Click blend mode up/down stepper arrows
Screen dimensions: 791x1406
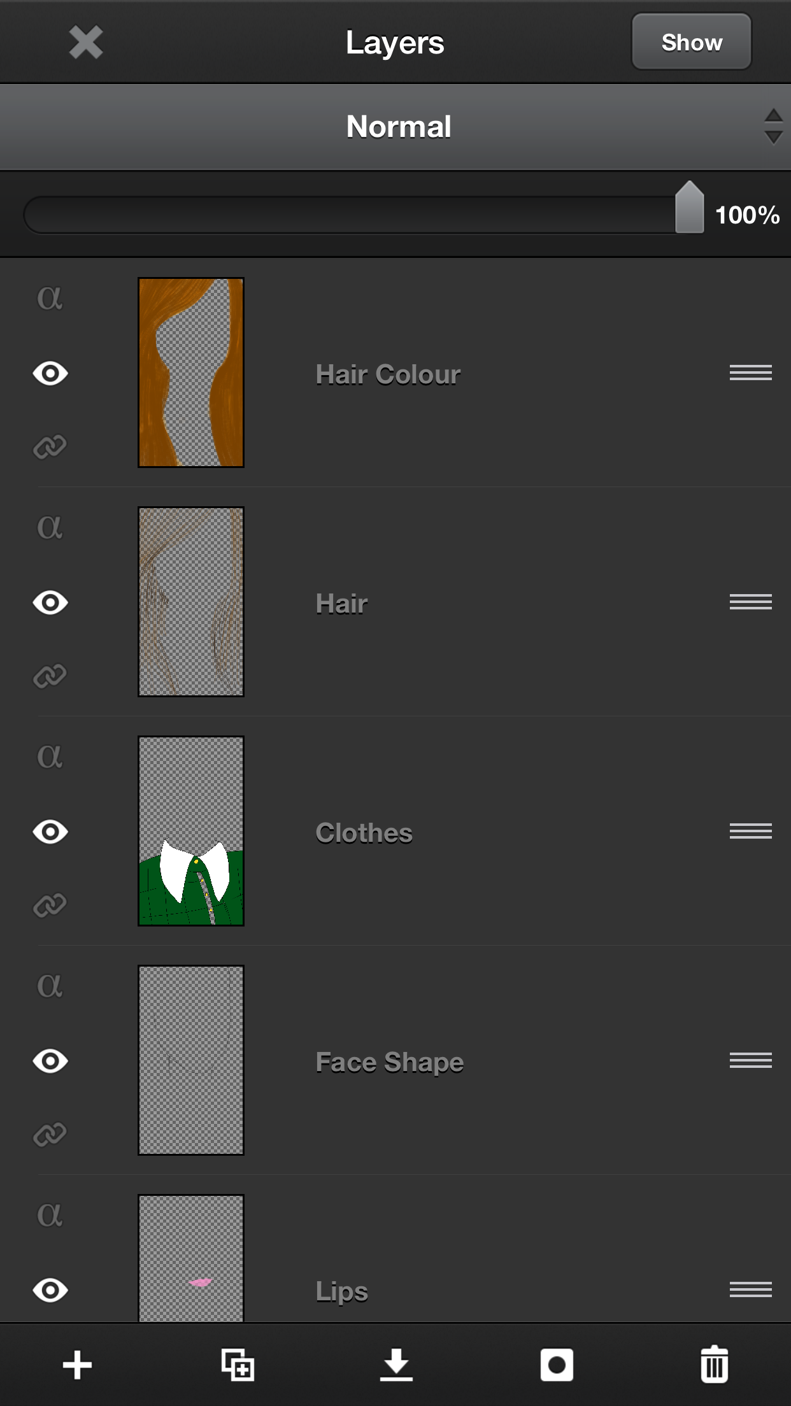773,126
